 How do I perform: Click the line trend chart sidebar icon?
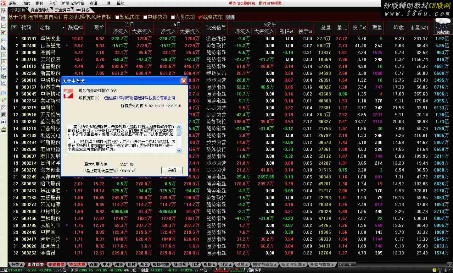pos(3,25)
